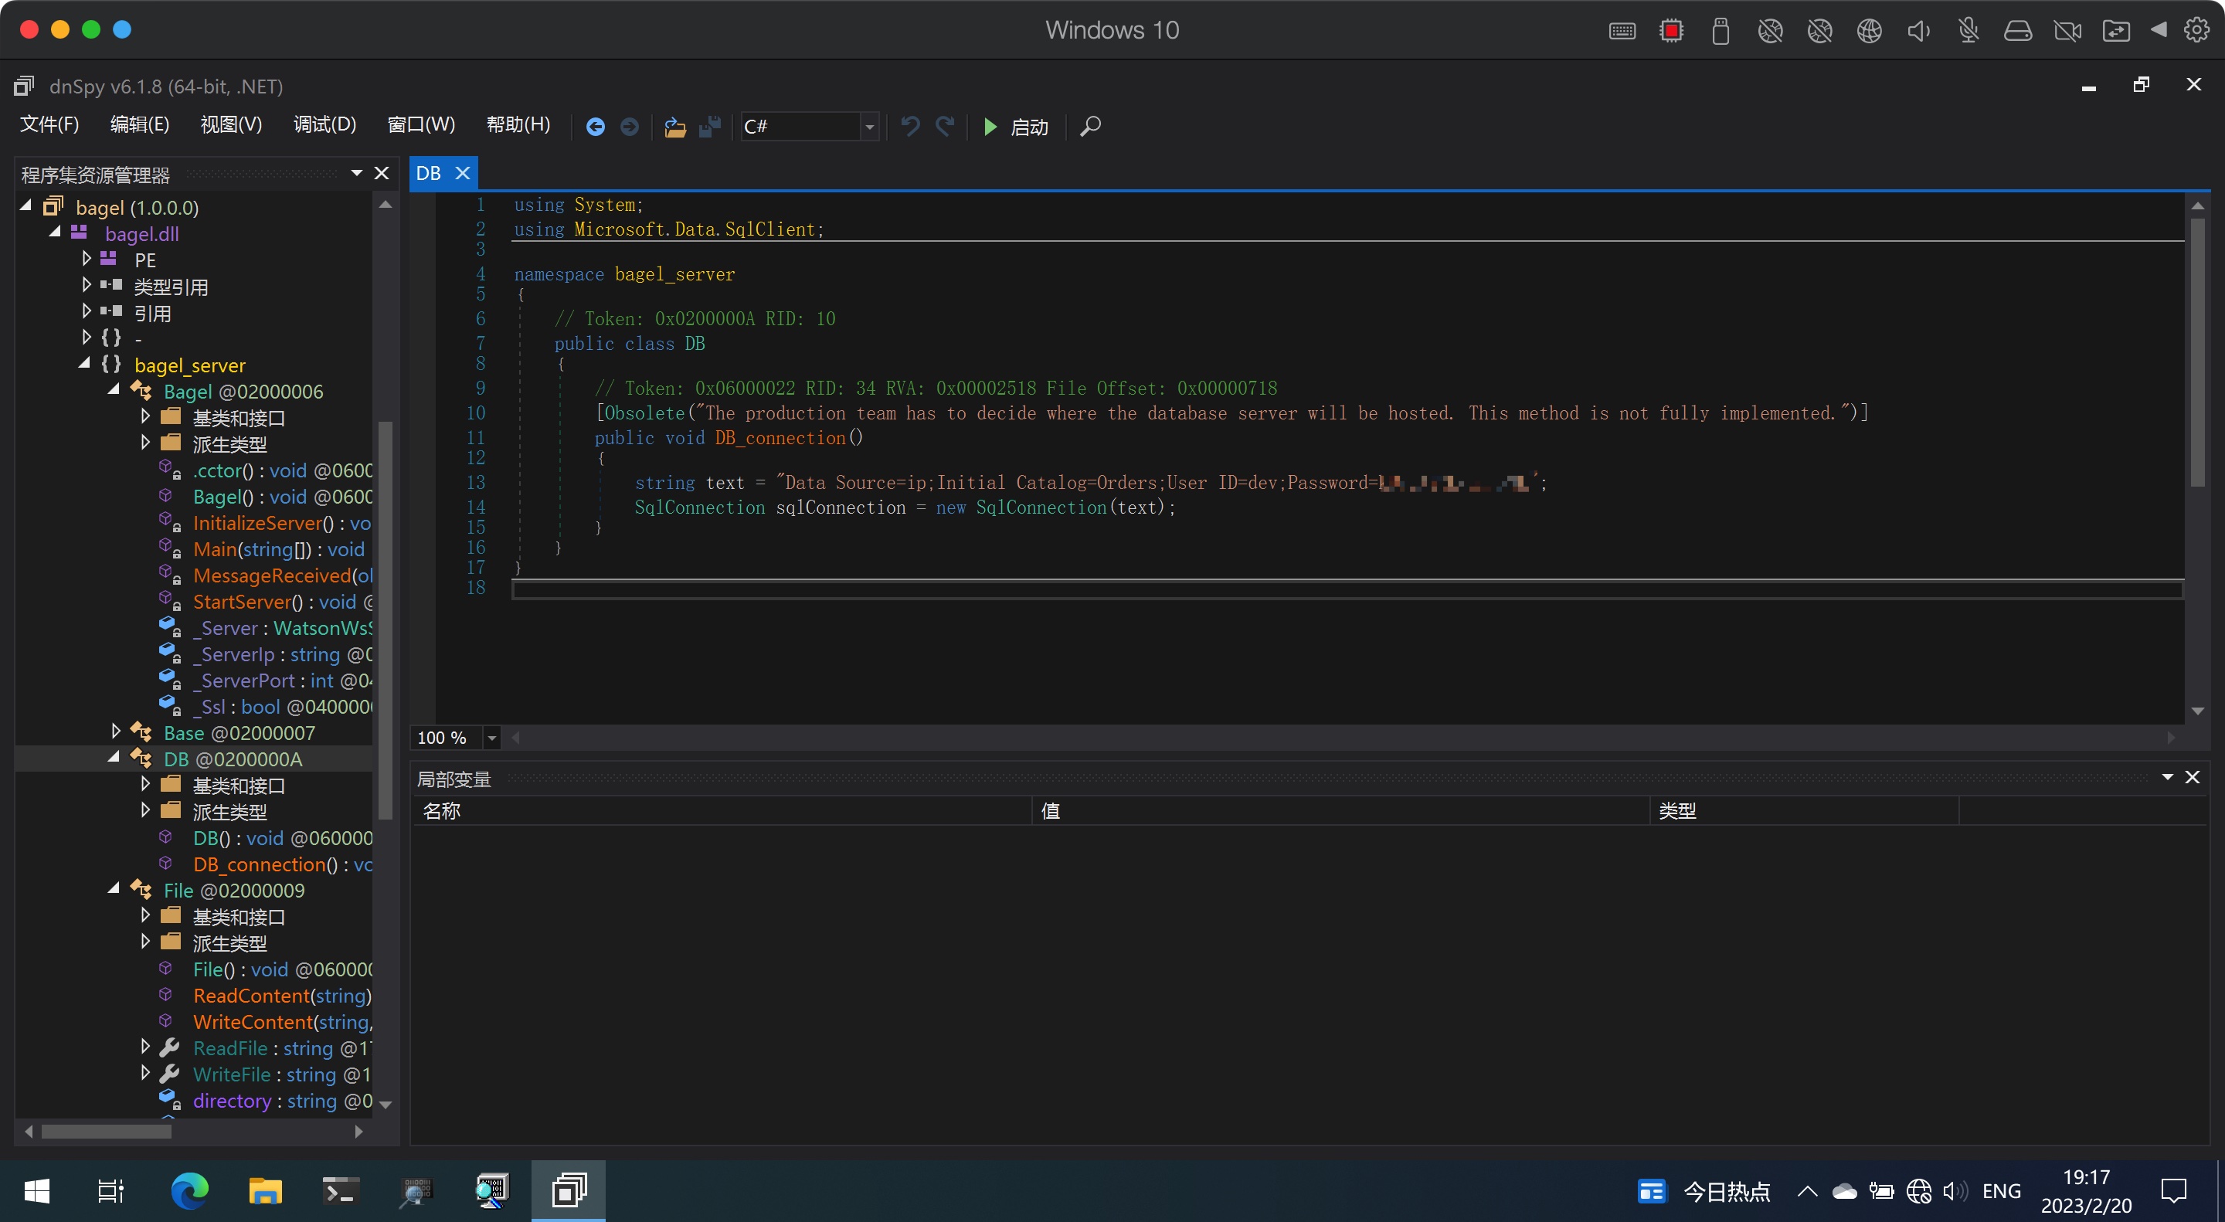Screen dimensions: 2225x1222
Task: Collapse the DB @0200000A class node
Action: (114, 759)
